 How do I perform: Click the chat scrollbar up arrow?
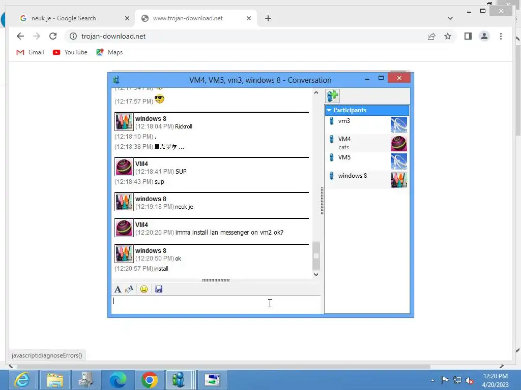coord(316,93)
